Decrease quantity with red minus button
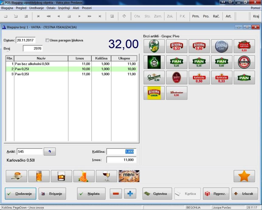 click(x=116, y=194)
